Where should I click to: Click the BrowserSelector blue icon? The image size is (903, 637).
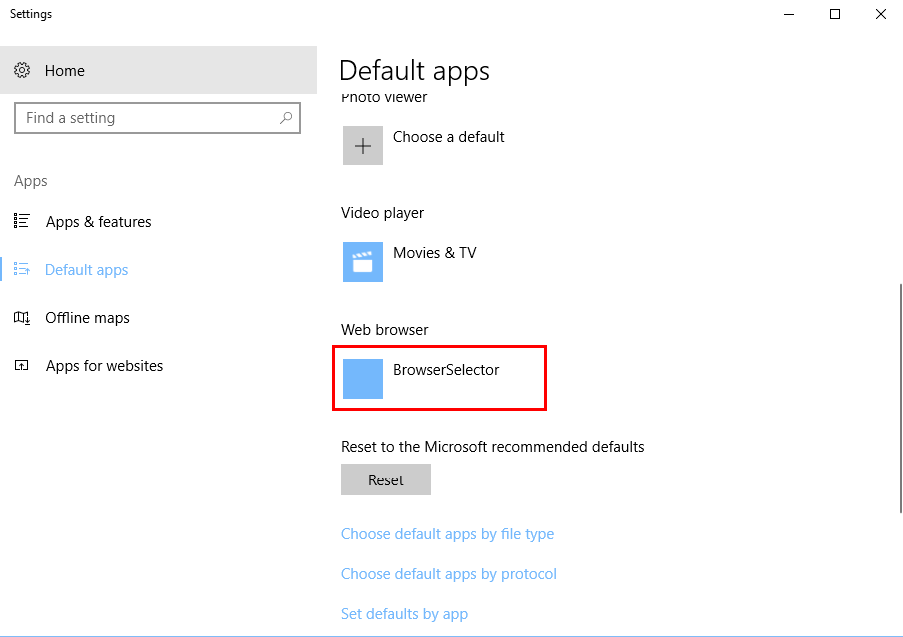pos(363,379)
